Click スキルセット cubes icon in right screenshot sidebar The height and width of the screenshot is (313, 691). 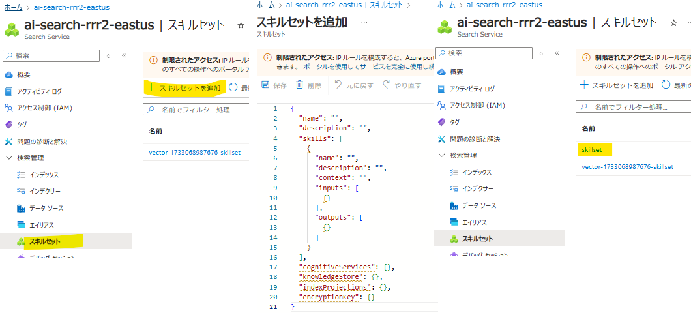pos(454,239)
